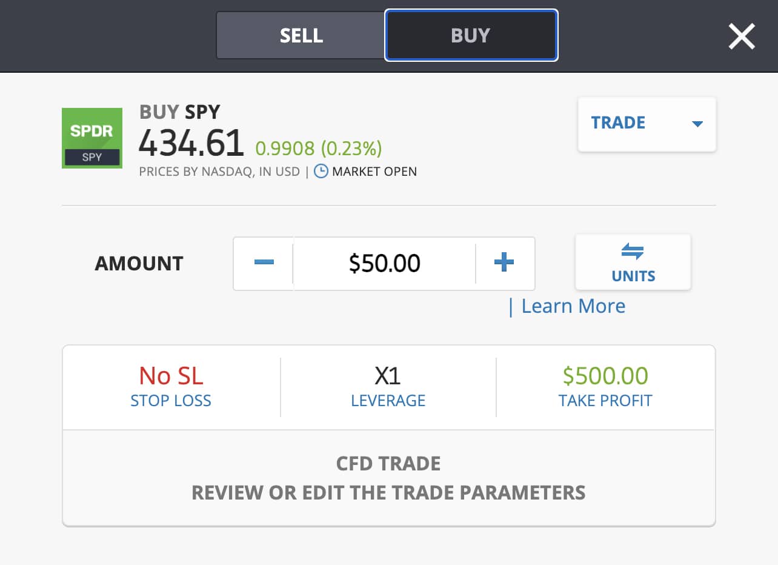Decrease amount with the minus icon
The image size is (778, 565).
[264, 263]
